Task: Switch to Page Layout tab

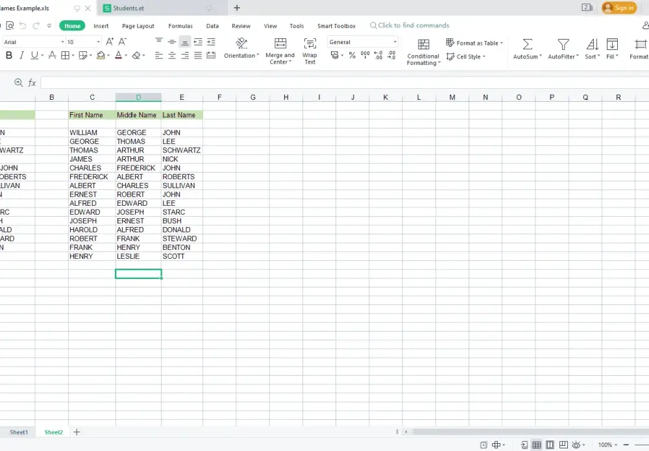Action: coord(138,26)
